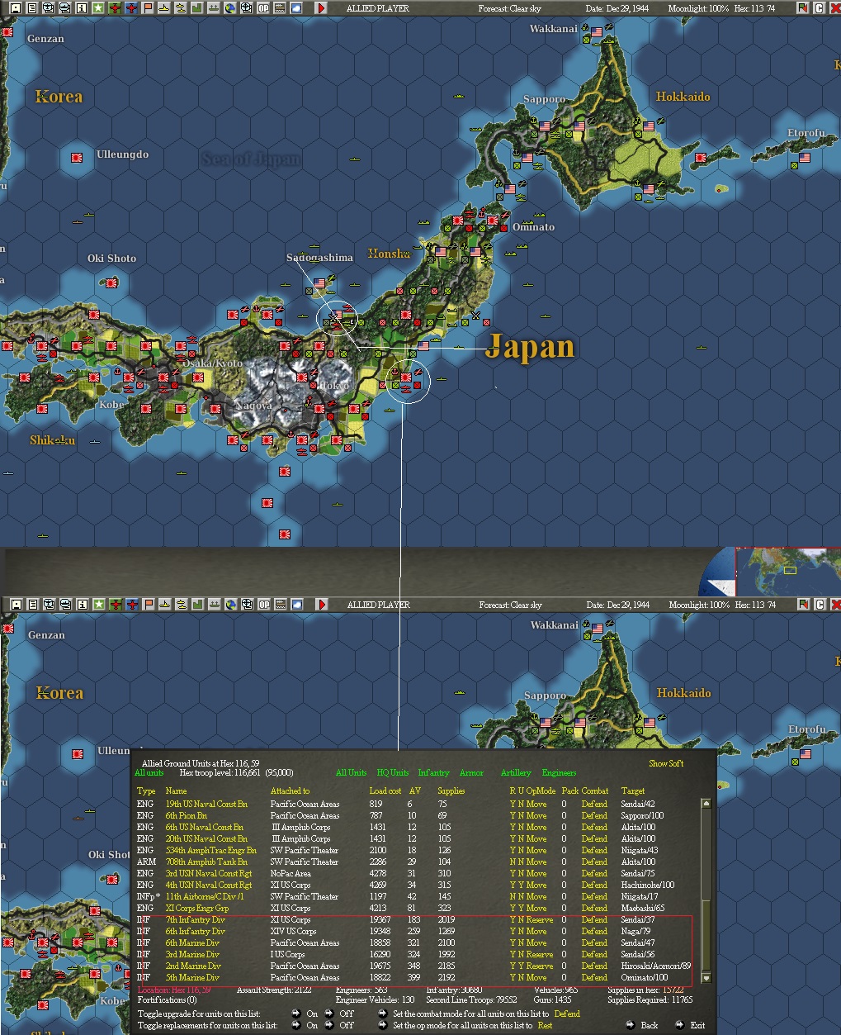Toggle OpMode Reserve for 7th Infantry Div
The image size is (841, 1035).
[540, 919]
